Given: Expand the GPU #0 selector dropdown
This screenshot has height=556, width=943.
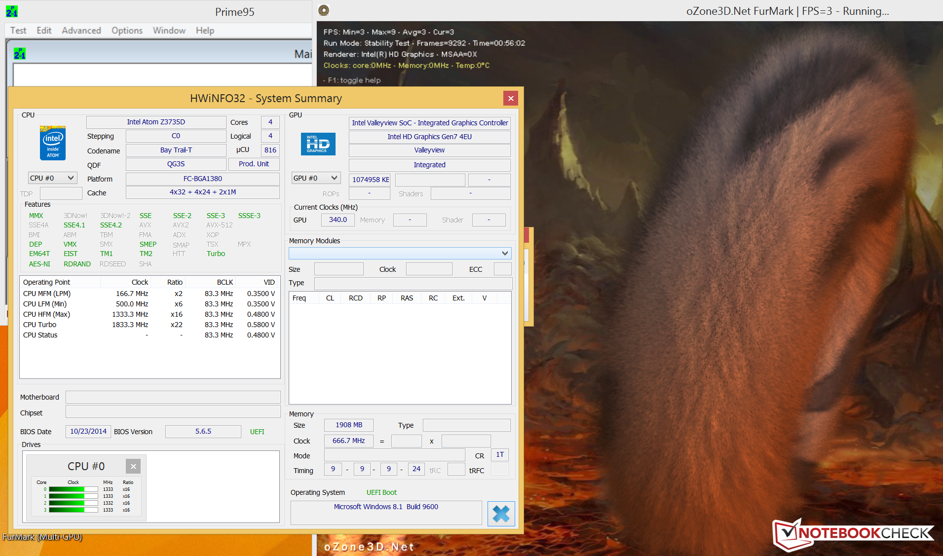Looking at the screenshot, I should [x=316, y=178].
